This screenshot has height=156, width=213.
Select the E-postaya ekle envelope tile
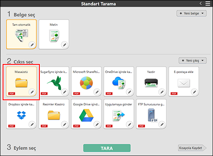[x=184, y=81]
